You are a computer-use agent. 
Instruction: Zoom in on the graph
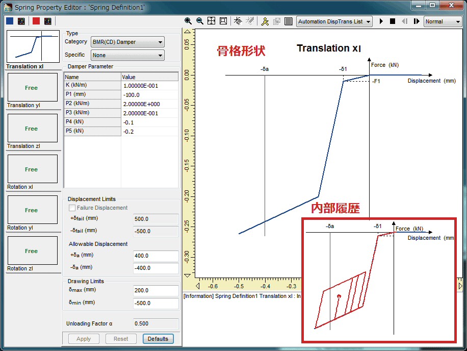pos(188,21)
